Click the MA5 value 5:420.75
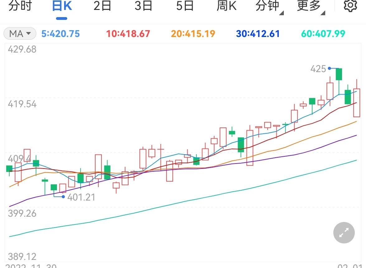This screenshot has height=268, width=366. 61,34
